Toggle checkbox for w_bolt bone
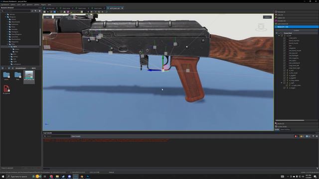 point(285,71)
